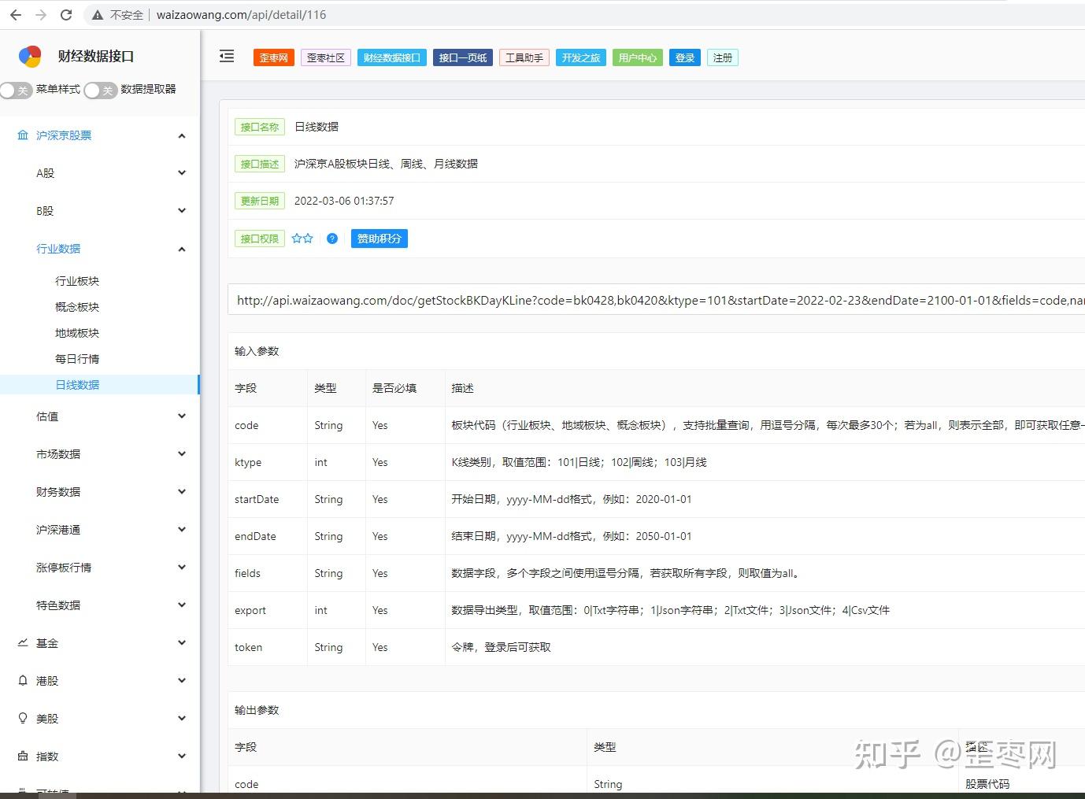Toggle the 数据提取器 switch

click(x=100, y=91)
